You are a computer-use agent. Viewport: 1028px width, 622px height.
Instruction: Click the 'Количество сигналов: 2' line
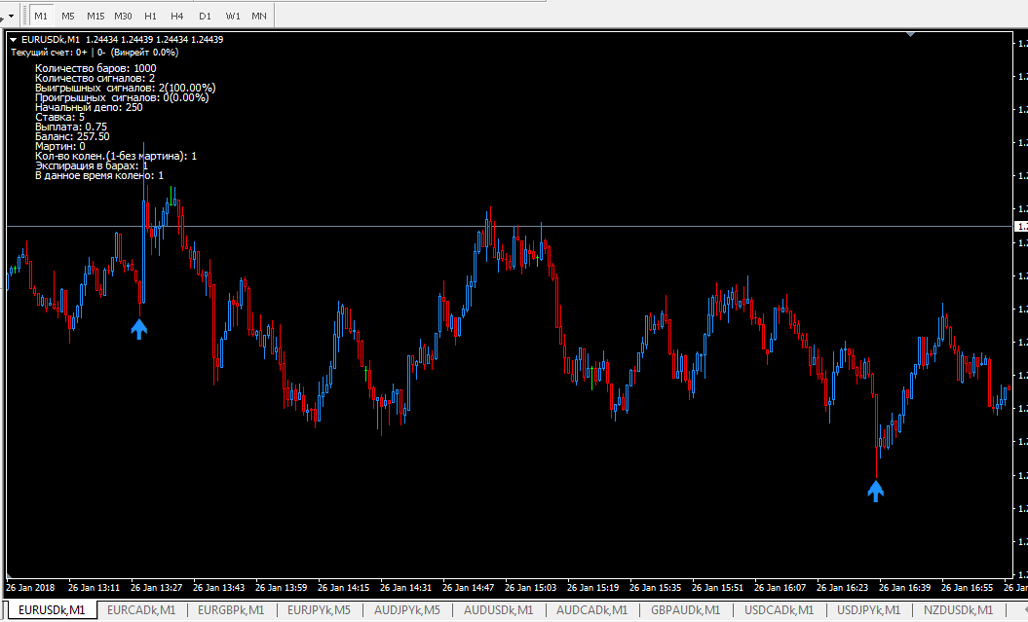coord(95,78)
